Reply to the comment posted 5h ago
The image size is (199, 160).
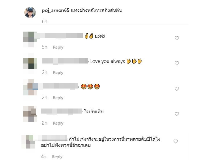click(58, 47)
